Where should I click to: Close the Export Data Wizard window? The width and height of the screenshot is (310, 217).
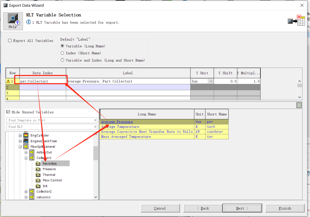coord(302,5)
